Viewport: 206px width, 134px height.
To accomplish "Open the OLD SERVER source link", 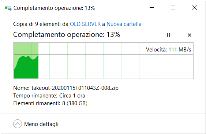I will click(x=85, y=24).
